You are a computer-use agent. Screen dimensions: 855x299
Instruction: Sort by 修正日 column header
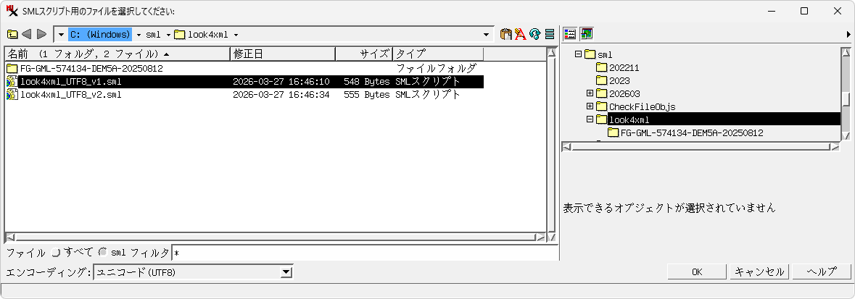point(283,54)
